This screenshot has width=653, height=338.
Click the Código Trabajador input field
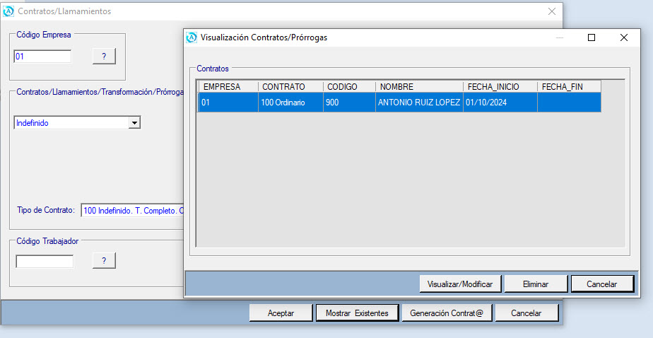coord(45,261)
